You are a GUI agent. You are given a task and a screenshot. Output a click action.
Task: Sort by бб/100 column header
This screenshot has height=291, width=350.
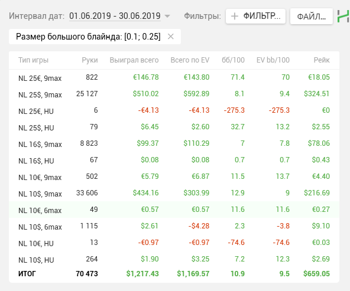[x=233, y=60]
